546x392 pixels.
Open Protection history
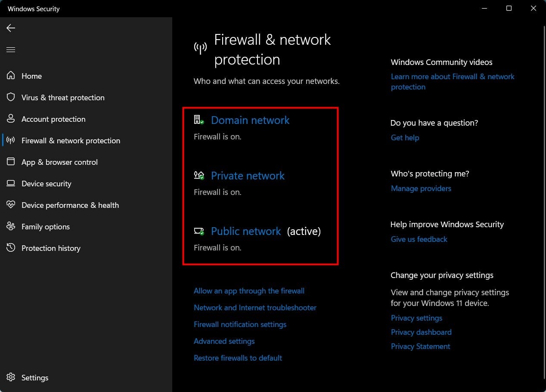tap(51, 248)
